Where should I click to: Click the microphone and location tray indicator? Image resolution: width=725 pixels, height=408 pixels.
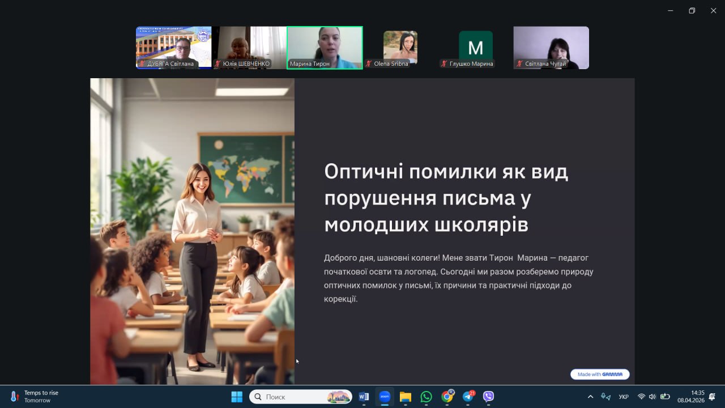605,397
